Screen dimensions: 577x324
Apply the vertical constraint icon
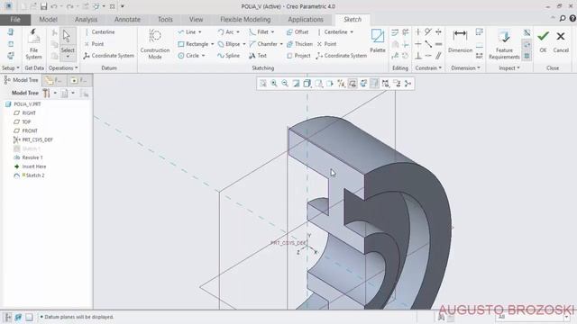418,32
